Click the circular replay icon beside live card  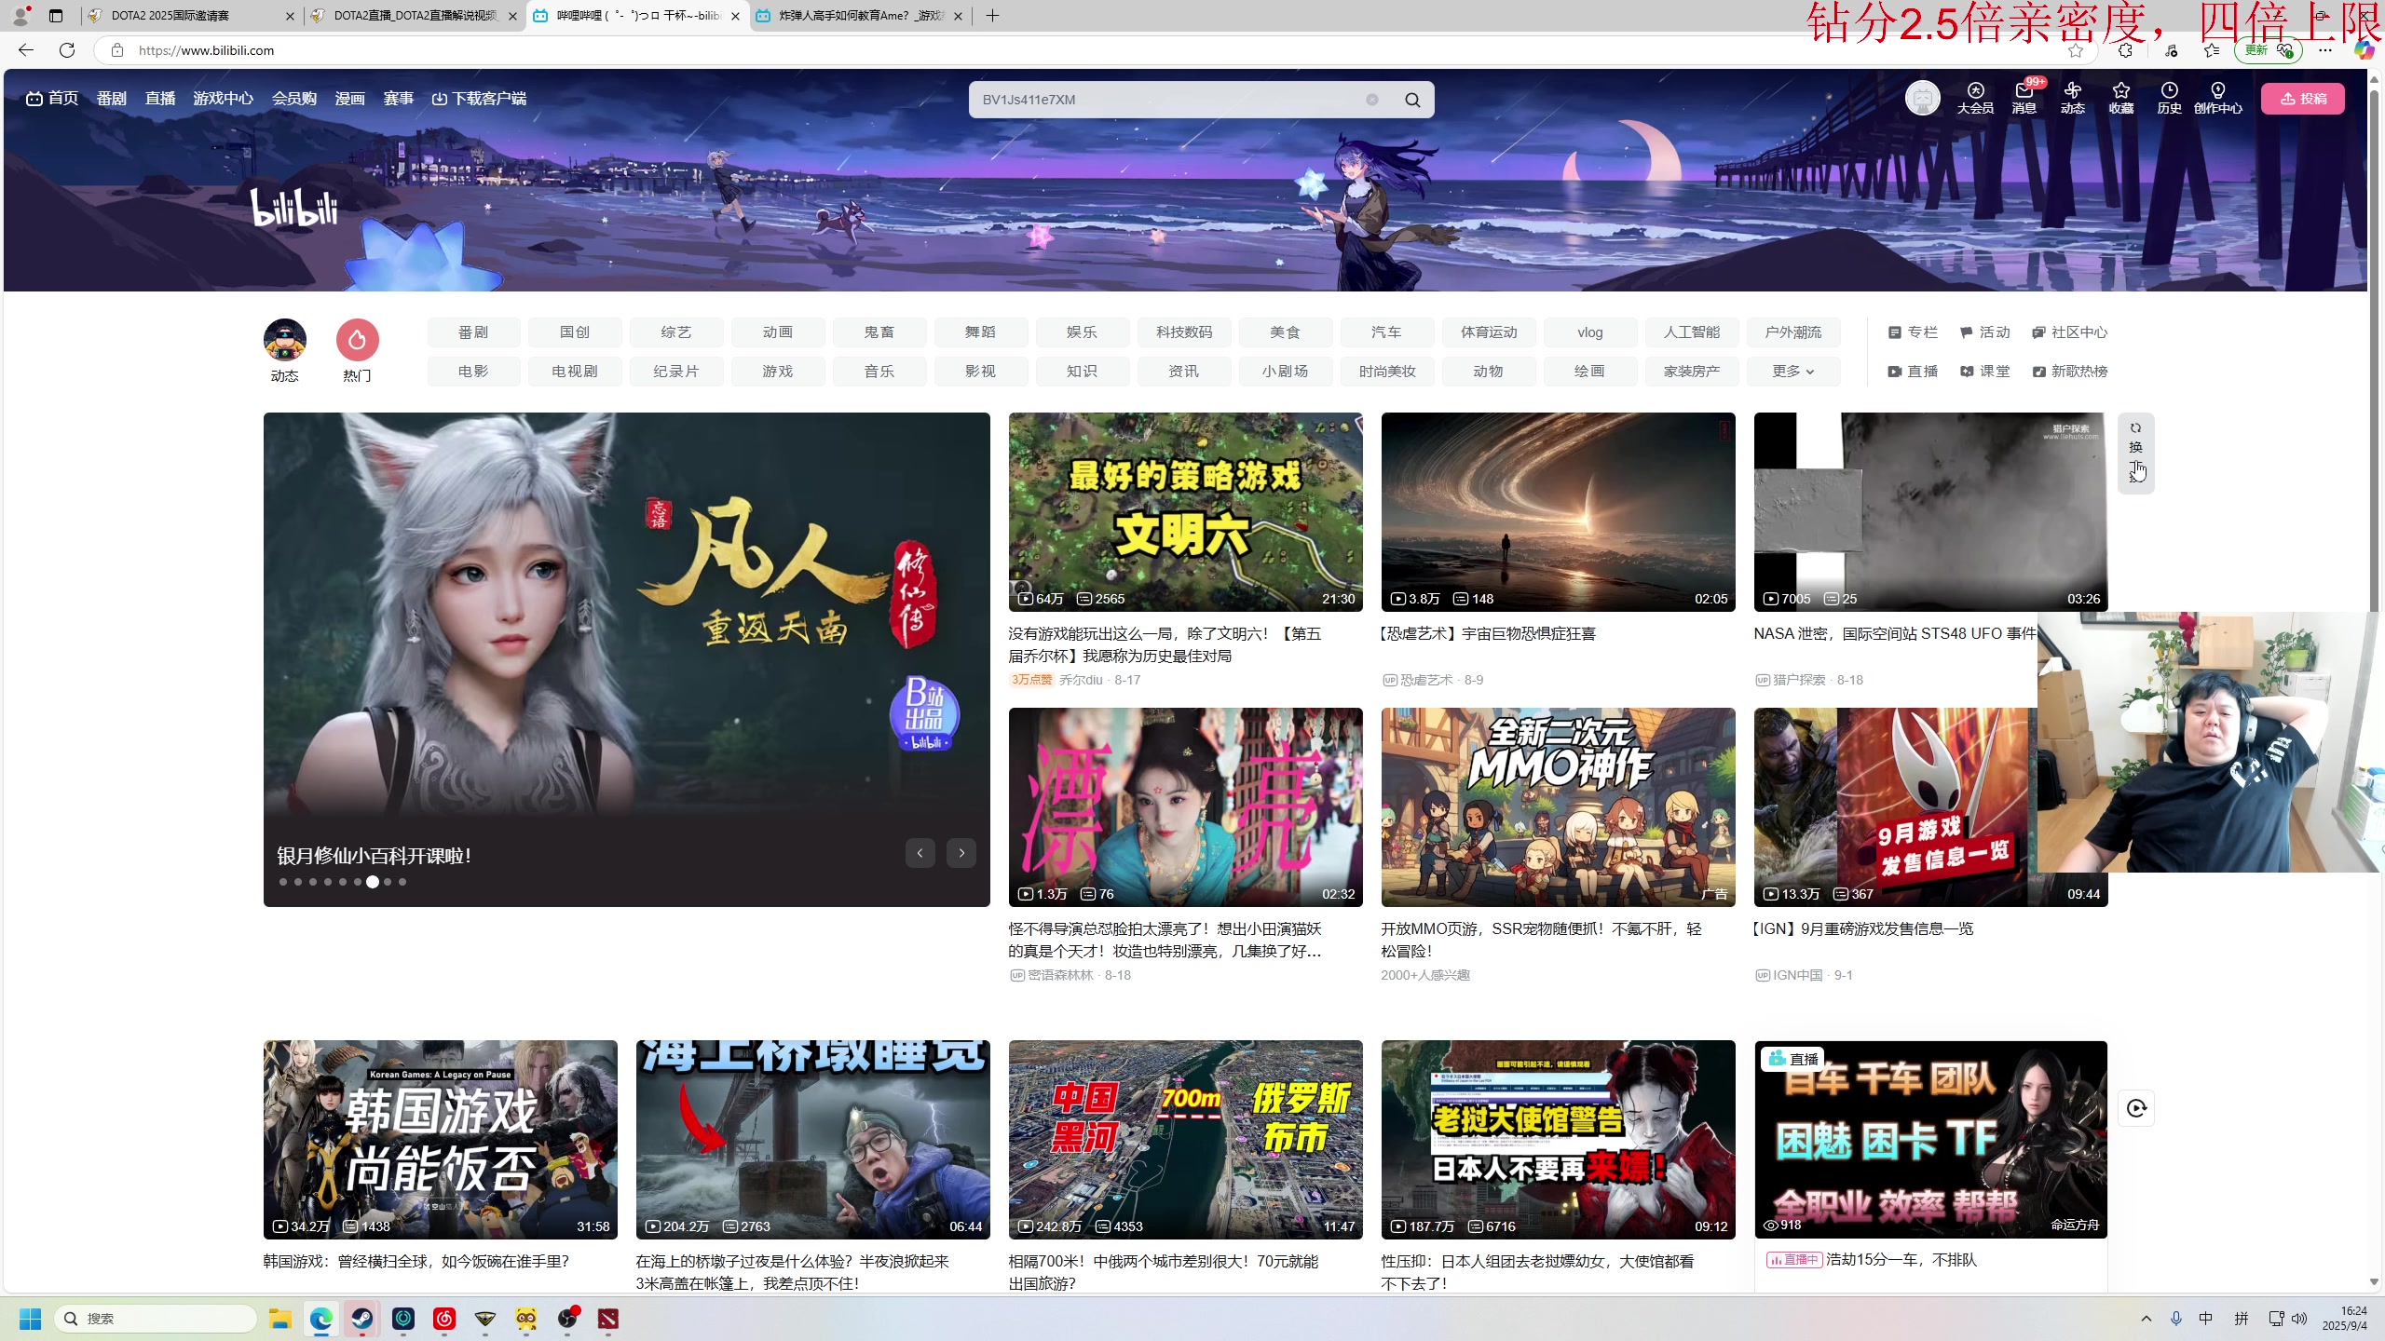[2135, 1108]
